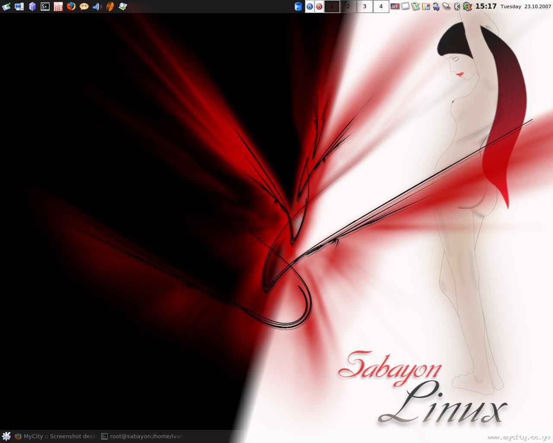Click the red power logout button
This screenshot has height=443, width=553.
[x=319, y=6]
